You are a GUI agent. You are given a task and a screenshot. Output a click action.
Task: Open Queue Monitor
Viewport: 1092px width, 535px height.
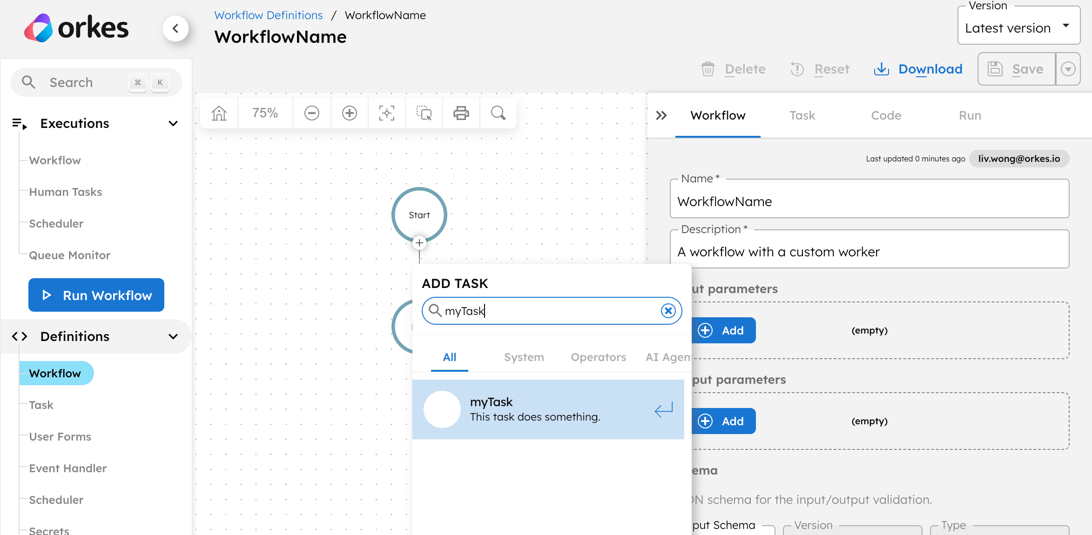[70, 255]
